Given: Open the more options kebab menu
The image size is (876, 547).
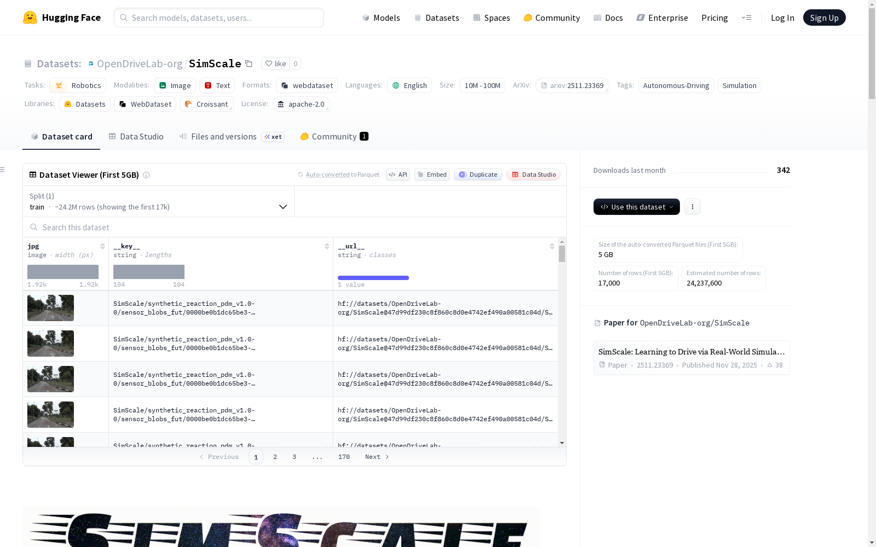Looking at the screenshot, I should coord(693,207).
